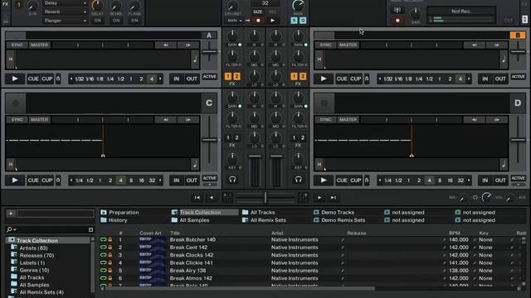Play deck D
The image size is (531, 298).
click(x=324, y=180)
